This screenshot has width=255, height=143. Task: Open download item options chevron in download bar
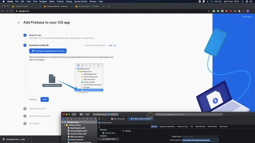[28, 139]
